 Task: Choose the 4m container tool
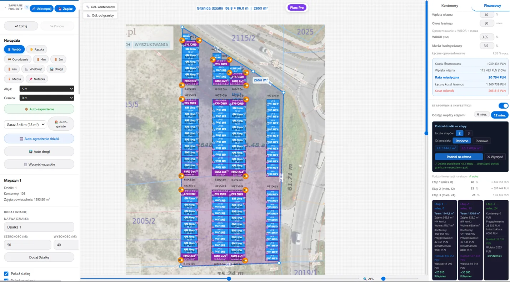41,59
